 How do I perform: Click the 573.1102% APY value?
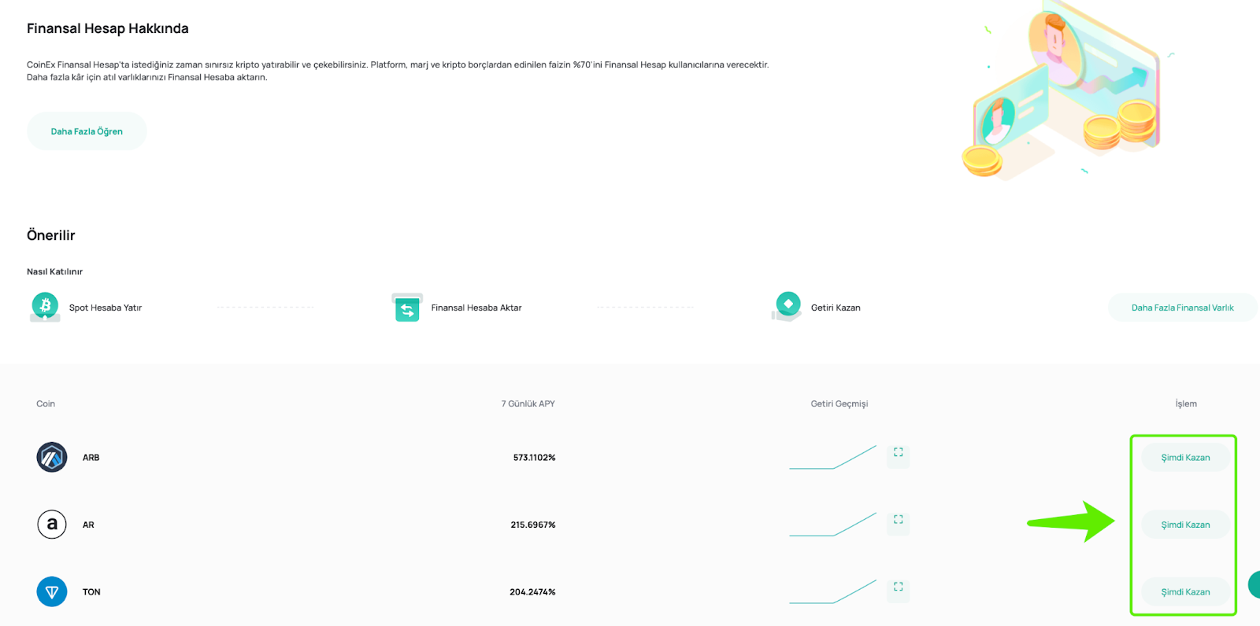click(535, 458)
